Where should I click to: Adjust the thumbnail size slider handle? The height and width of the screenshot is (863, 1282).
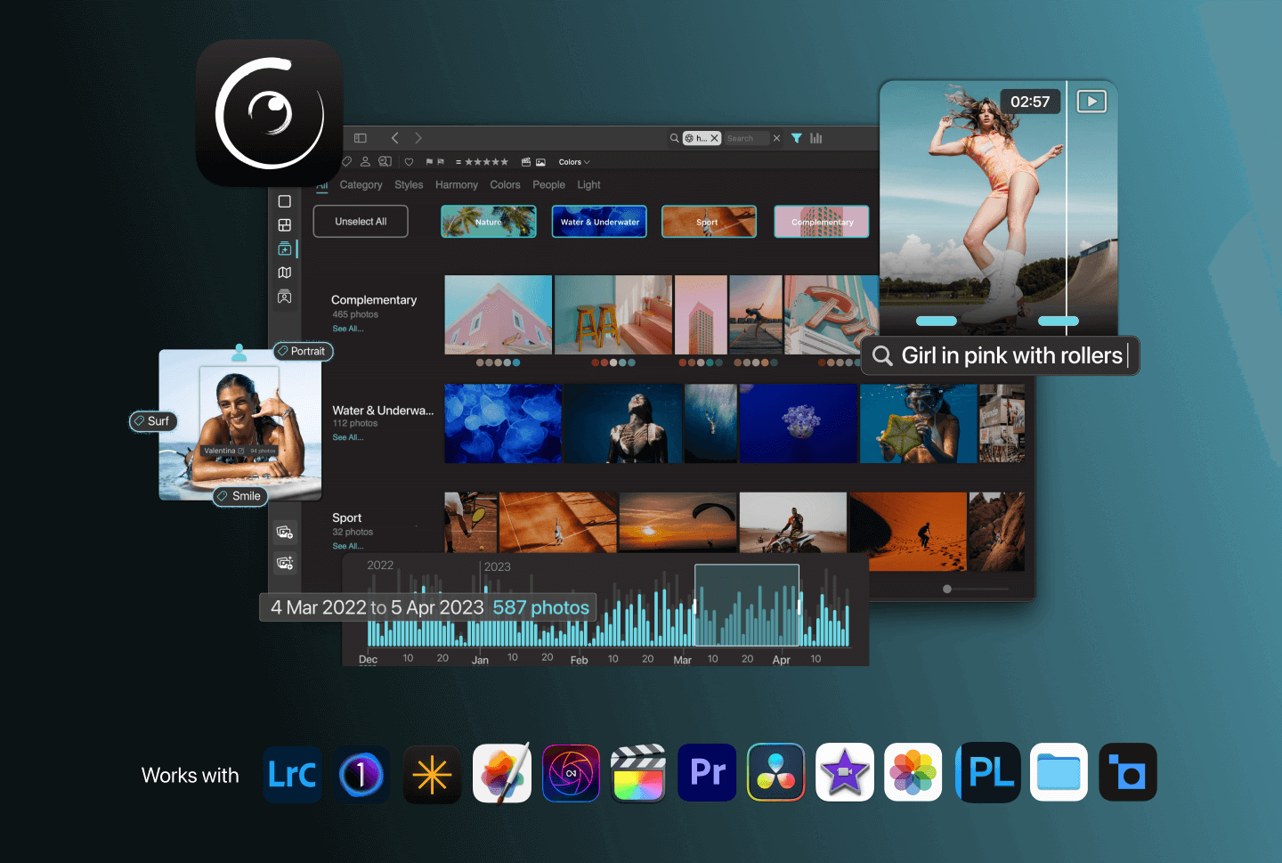947,589
